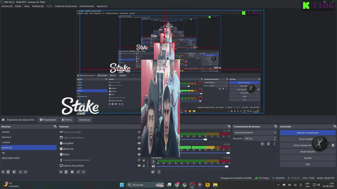This screenshot has width=337, height=189.
Task: Mute the sub gifted audio speaker icon
Action: point(153,166)
